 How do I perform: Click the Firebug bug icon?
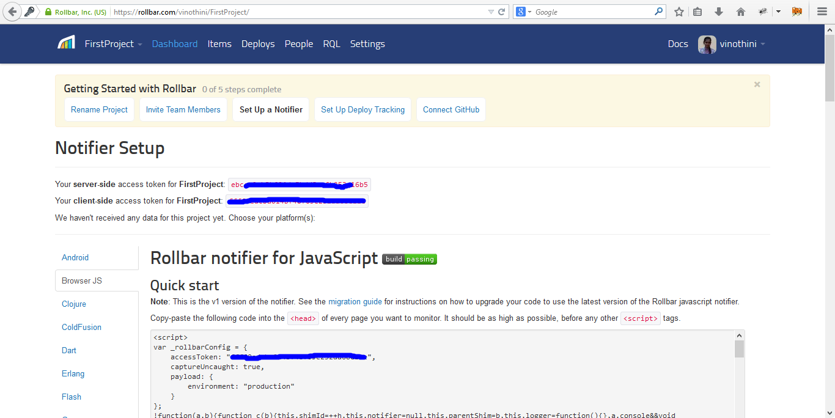coord(763,12)
